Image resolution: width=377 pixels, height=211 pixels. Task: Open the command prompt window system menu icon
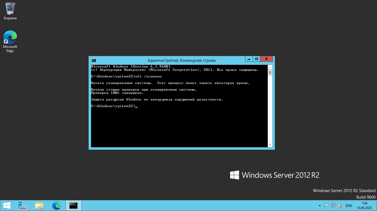[x=94, y=60]
